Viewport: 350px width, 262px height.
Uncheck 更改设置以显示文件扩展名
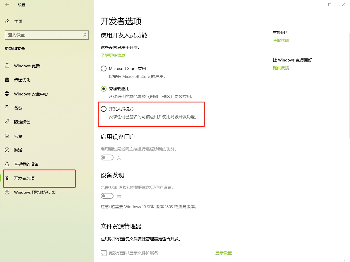[x=103, y=253]
